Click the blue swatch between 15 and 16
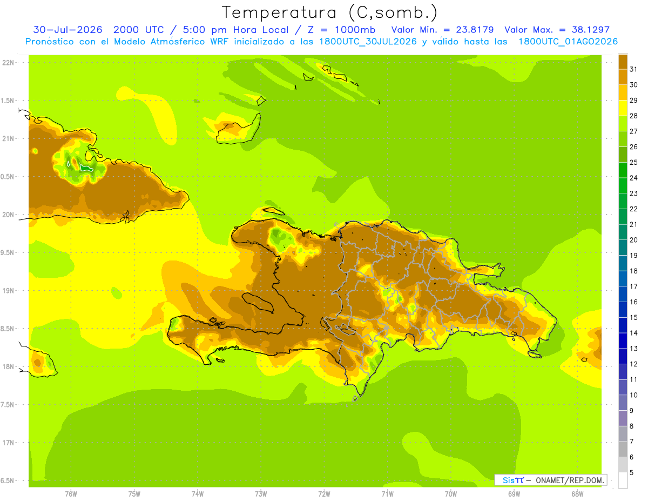 coord(623,310)
